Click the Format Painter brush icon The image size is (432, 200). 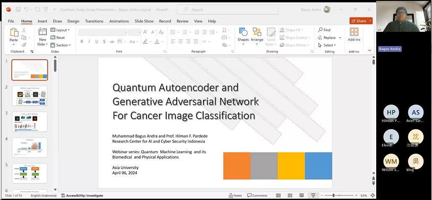[23, 45]
